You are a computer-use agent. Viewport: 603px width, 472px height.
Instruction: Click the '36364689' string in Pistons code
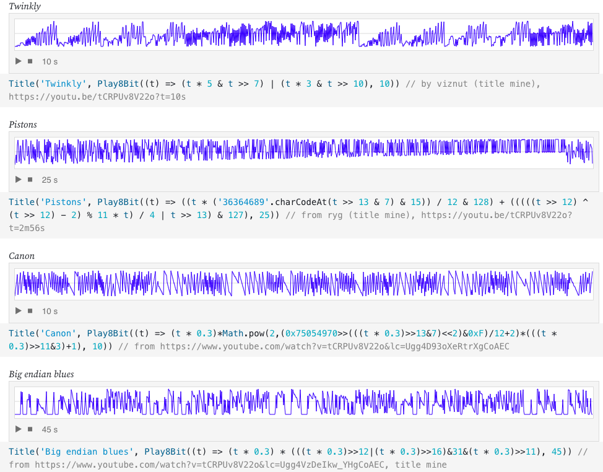[x=244, y=202]
